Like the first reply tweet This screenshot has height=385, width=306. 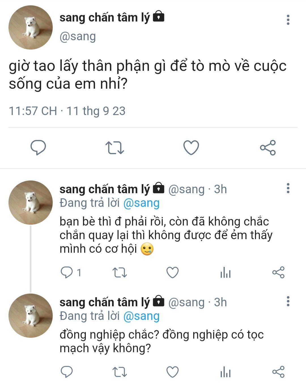click(172, 273)
